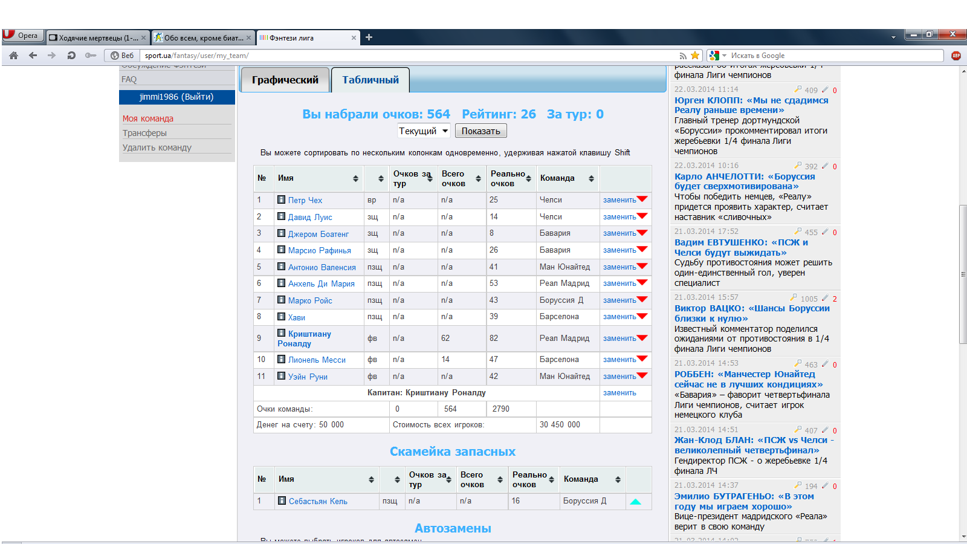Open news Виктор ВАЦКО headline
The height and width of the screenshot is (544, 967).
pyautogui.click(x=752, y=313)
